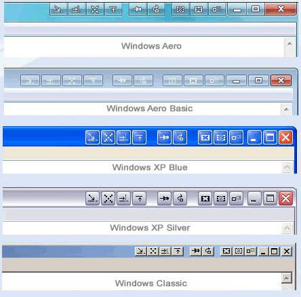This screenshot has width=301, height=297.
Task: Click the X-shaped dots button in Windows Aero title bar
Action: coord(95,9)
